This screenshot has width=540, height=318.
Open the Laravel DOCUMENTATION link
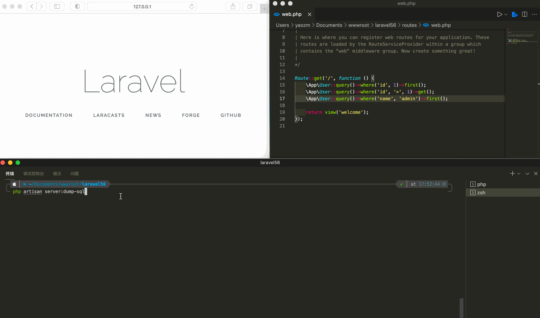(49, 115)
